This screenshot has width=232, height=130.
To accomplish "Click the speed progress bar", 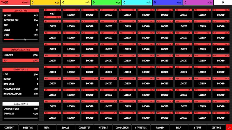I will pyautogui.click(x=21, y=40).
